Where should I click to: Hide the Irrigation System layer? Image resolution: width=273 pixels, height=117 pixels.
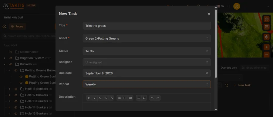(x=11, y=58)
